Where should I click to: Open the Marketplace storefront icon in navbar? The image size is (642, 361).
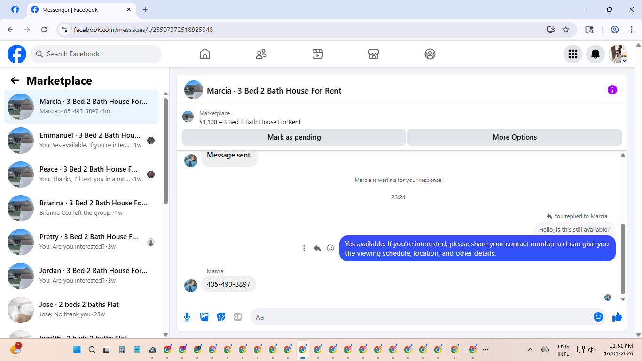[x=374, y=54]
